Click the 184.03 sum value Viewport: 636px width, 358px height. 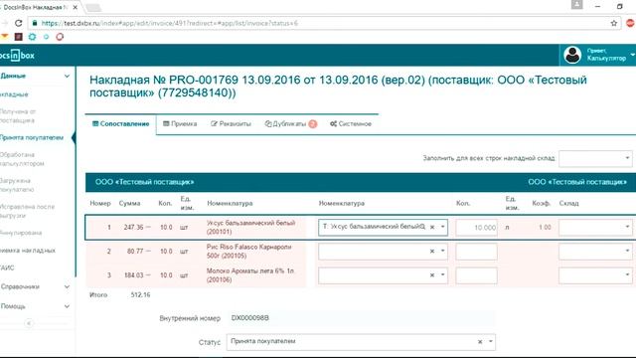(x=134, y=275)
